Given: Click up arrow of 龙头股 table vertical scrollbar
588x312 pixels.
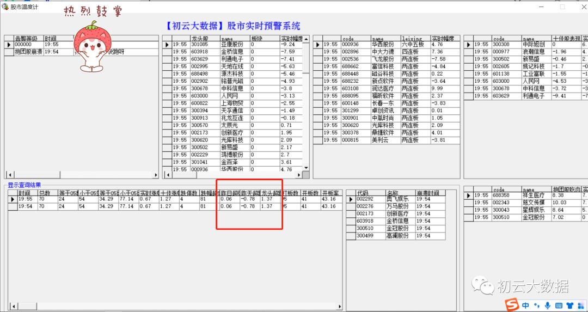Looking at the screenshot, I should pos(306,39).
